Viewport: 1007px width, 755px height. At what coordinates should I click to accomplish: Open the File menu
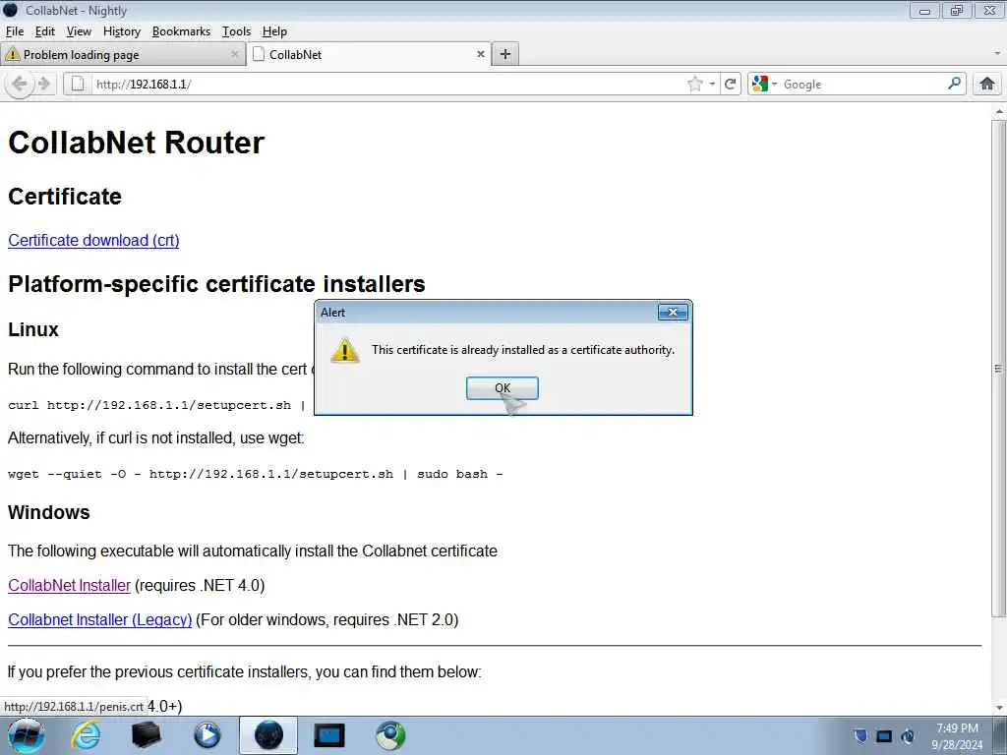tap(14, 31)
